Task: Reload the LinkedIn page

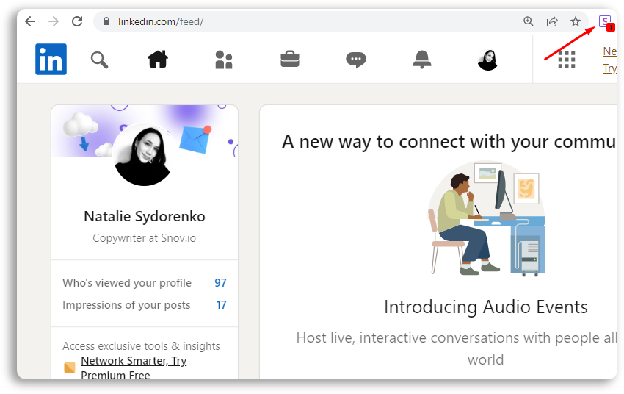Action: pos(77,21)
